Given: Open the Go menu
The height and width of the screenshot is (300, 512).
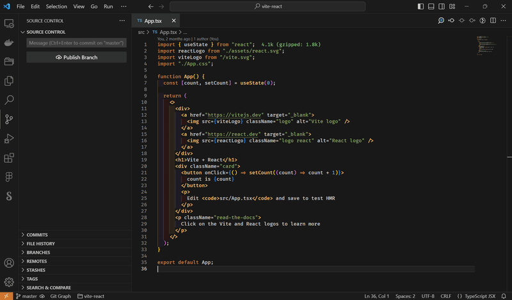Looking at the screenshot, I should click(94, 6).
